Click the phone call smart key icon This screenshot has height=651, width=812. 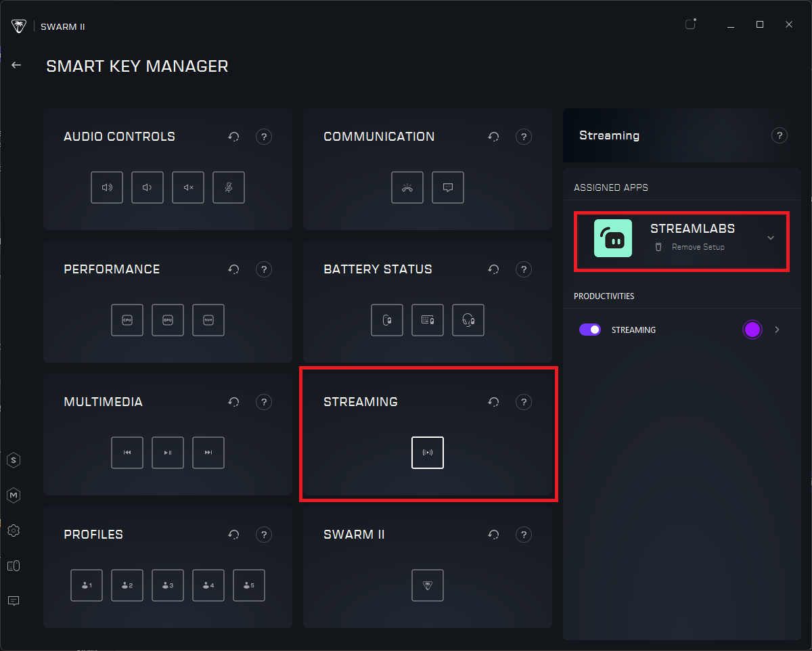(407, 187)
